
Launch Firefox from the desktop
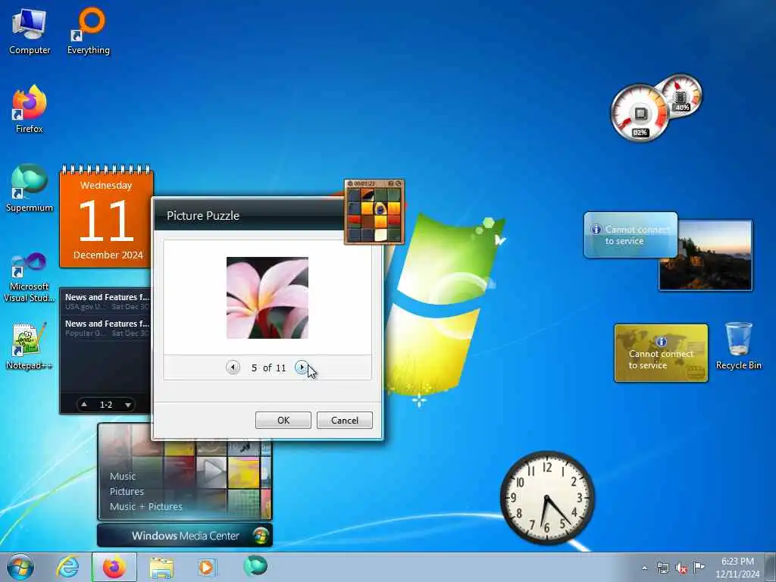pyautogui.click(x=30, y=109)
